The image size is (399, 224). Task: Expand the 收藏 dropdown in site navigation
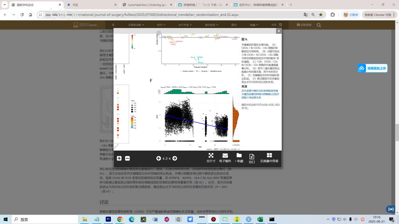pyautogui.click(x=254, y=25)
